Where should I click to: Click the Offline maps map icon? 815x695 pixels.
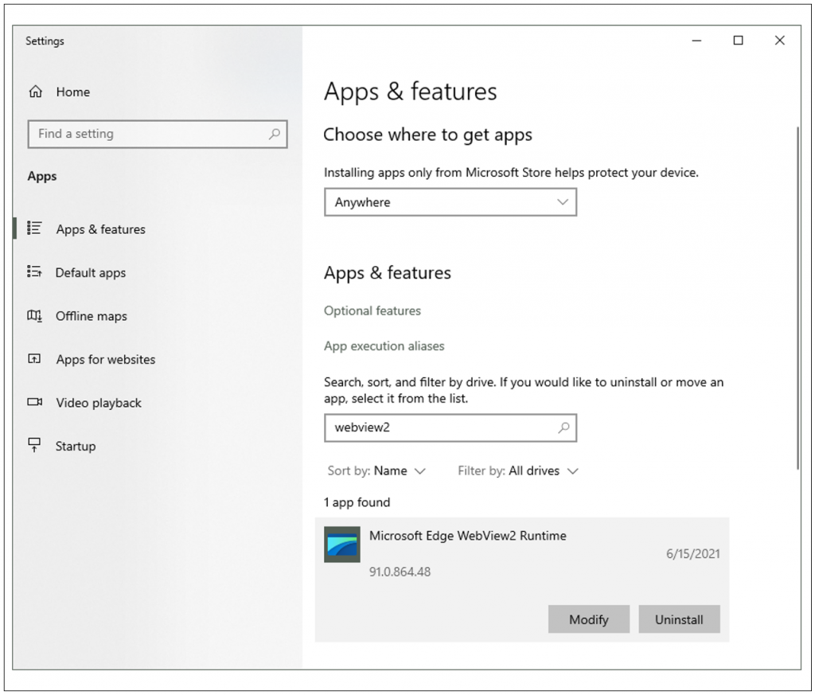coord(34,315)
